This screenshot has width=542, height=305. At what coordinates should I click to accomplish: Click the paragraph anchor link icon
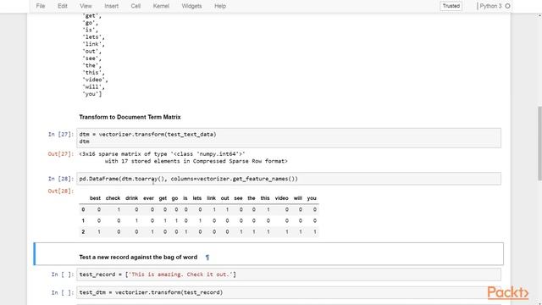click(207, 258)
